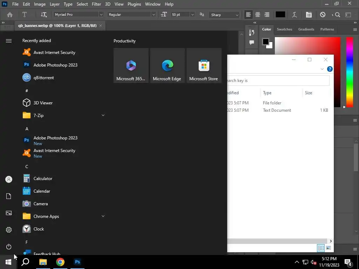The image size is (359, 269).
Task: Click the Photoshop home icon
Action: 9,15
